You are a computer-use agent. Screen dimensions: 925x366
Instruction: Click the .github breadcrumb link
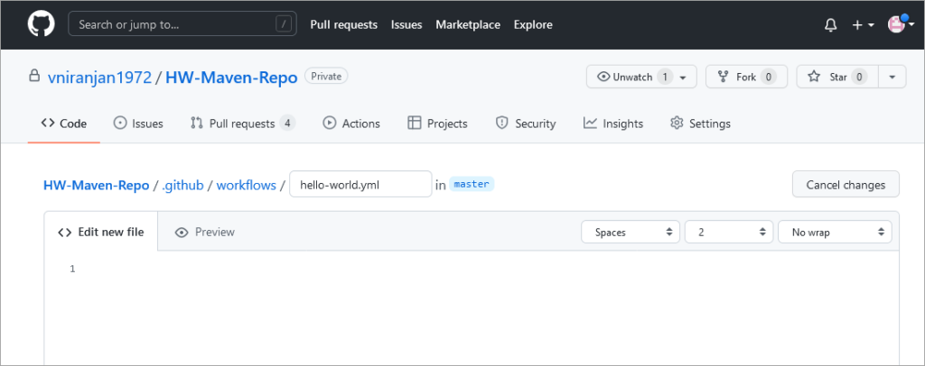pos(182,185)
